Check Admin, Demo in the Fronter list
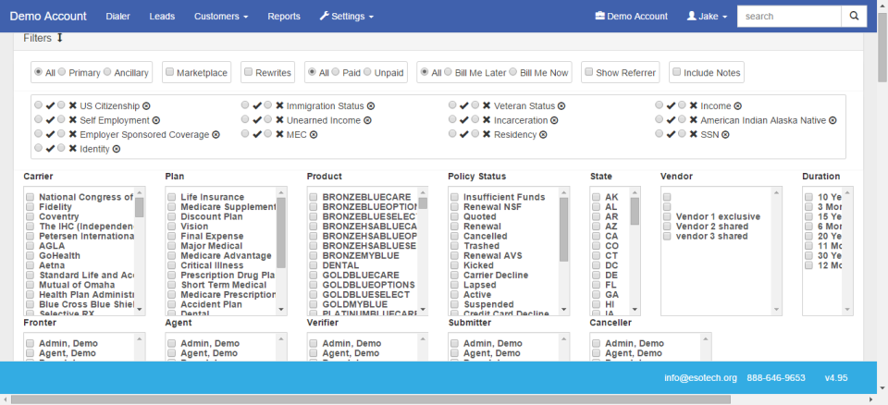 pyautogui.click(x=30, y=343)
